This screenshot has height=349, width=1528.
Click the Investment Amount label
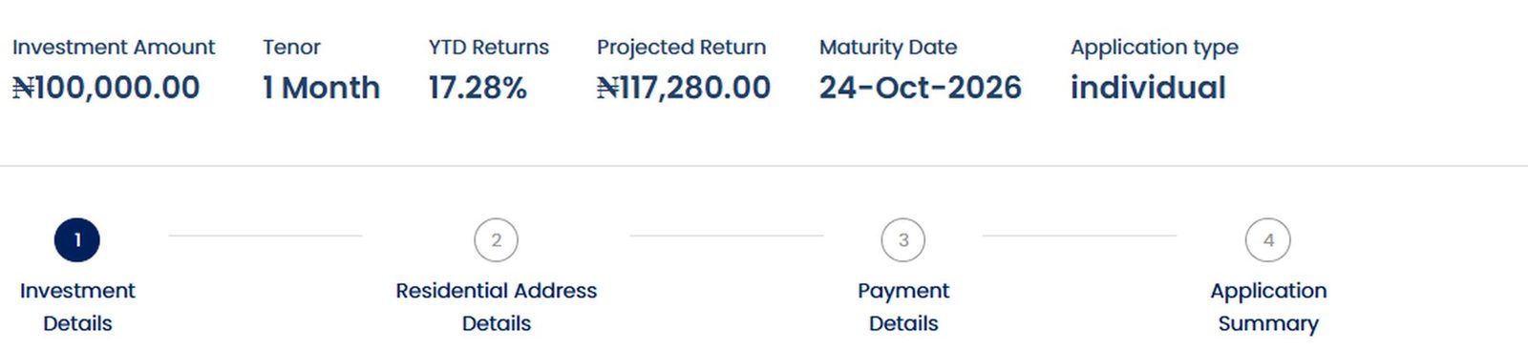click(x=114, y=47)
